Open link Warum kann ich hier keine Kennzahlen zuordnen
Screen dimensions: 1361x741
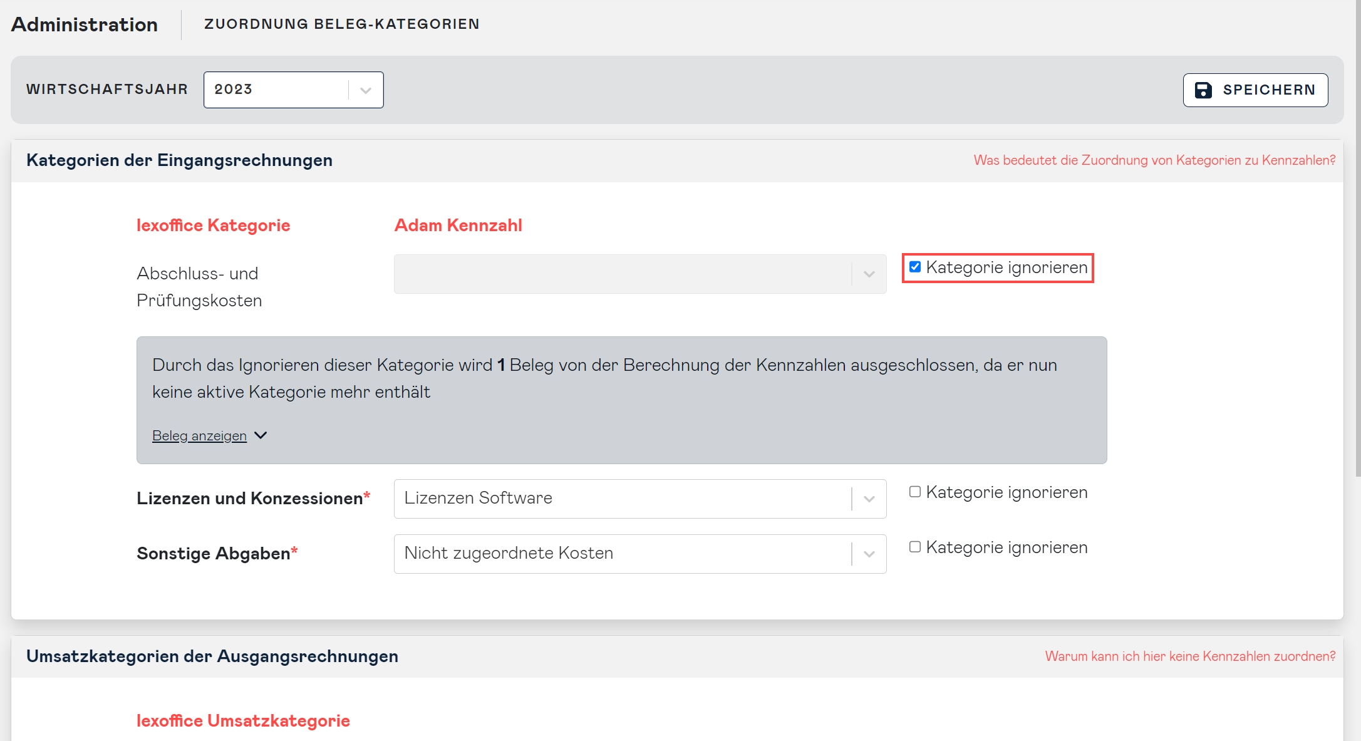pos(1190,656)
